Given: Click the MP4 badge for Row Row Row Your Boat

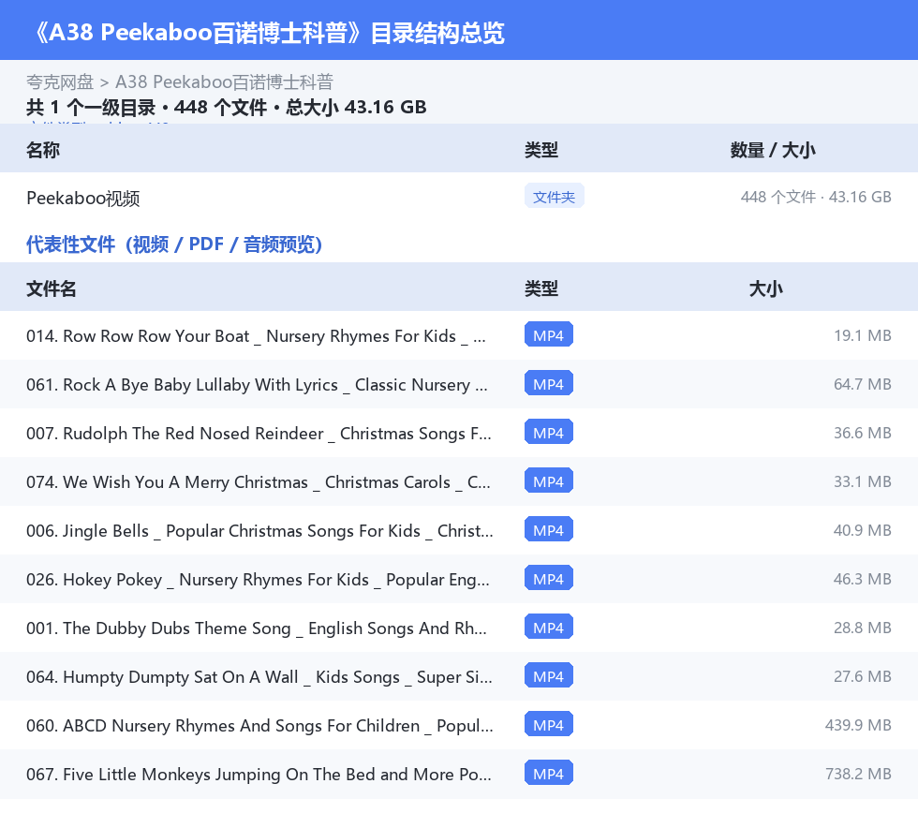Looking at the screenshot, I should click(x=549, y=335).
